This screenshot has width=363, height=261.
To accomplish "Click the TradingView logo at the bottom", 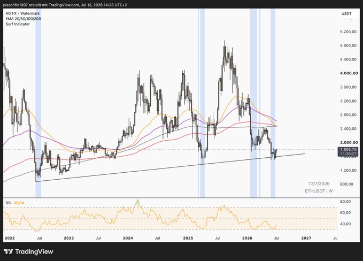I will 28,251.
